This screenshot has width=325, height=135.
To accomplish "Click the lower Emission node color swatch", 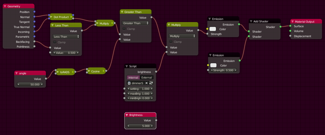I will point(213,65).
